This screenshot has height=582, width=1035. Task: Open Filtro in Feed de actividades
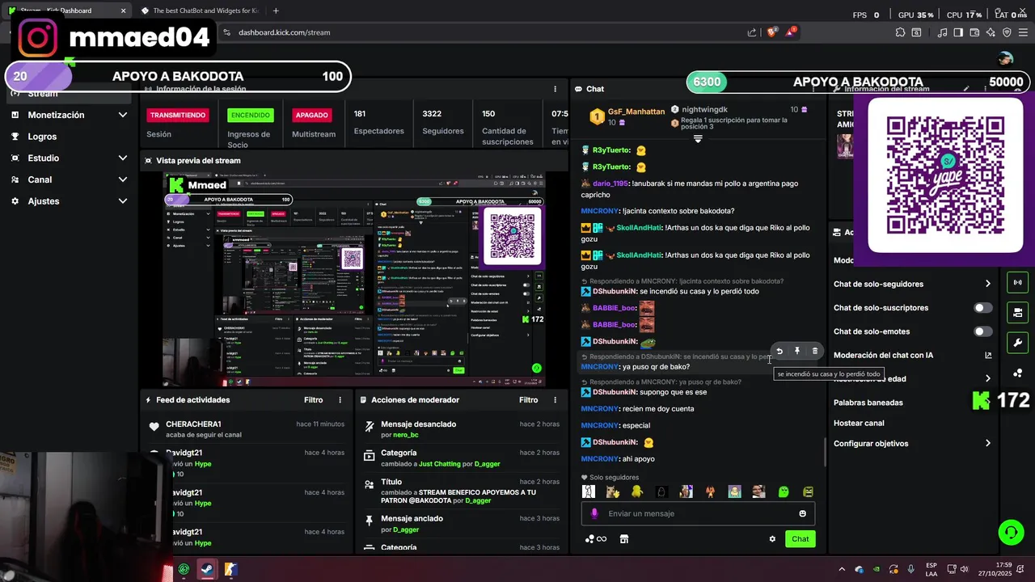[x=313, y=400]
